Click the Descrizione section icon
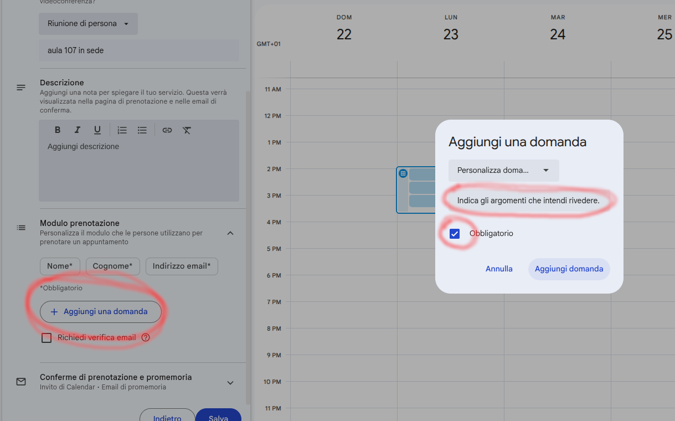Viewport: 675px width, 421px height. click(21, 88)
